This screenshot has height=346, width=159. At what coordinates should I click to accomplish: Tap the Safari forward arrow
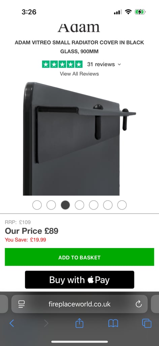[46, 323]
